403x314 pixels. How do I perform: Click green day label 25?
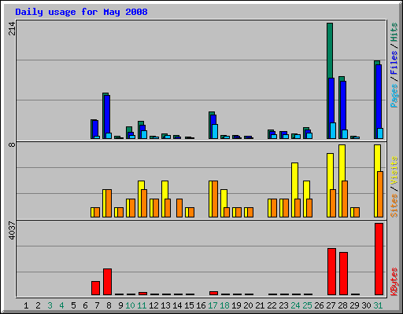coord(307,305)
